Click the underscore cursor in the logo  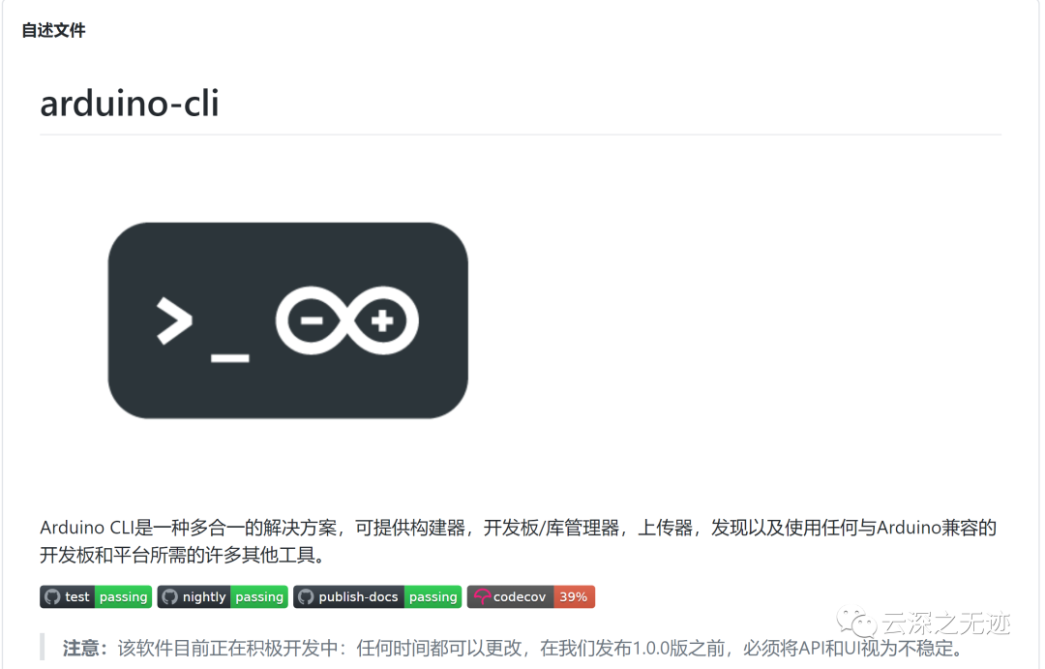[x=230, y=359]
